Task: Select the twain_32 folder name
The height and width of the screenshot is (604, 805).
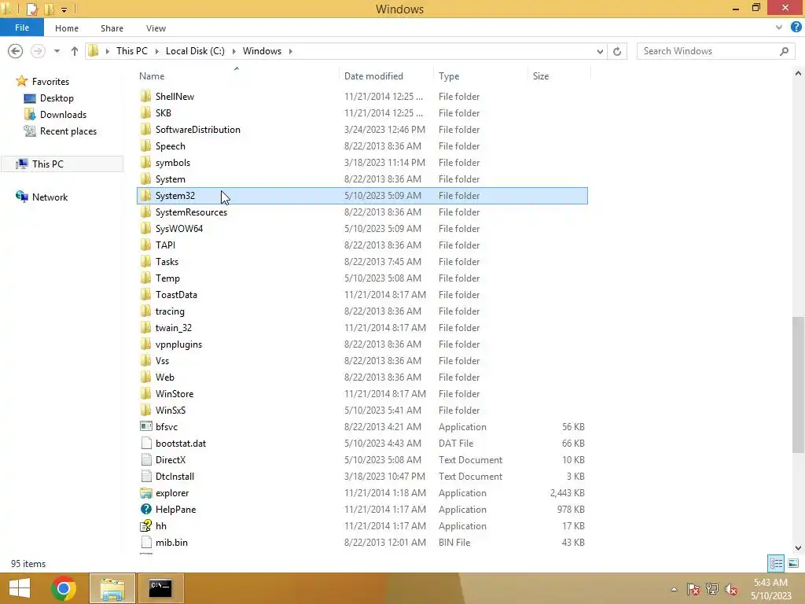Action: pos(174,328)
